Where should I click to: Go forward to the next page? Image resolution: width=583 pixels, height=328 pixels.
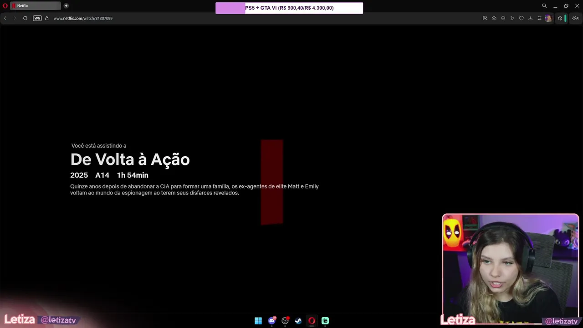15,18
